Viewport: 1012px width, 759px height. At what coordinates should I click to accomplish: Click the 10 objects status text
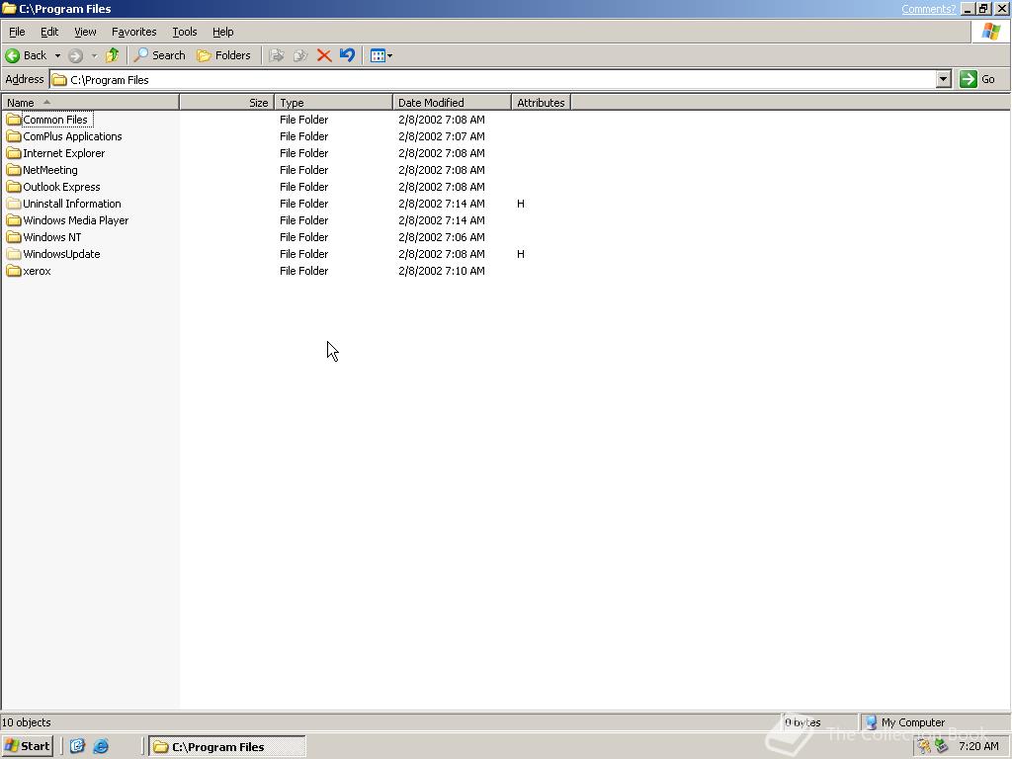point(27,722)
